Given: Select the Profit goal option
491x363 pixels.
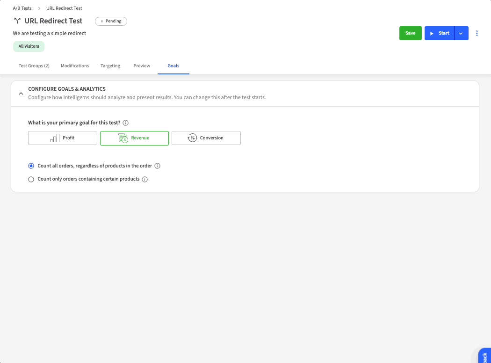Looking at the screenshot, I should [63, 138].
